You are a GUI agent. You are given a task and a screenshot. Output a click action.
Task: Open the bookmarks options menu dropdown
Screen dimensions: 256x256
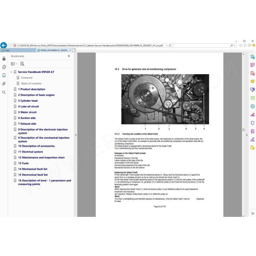[14, 64]
